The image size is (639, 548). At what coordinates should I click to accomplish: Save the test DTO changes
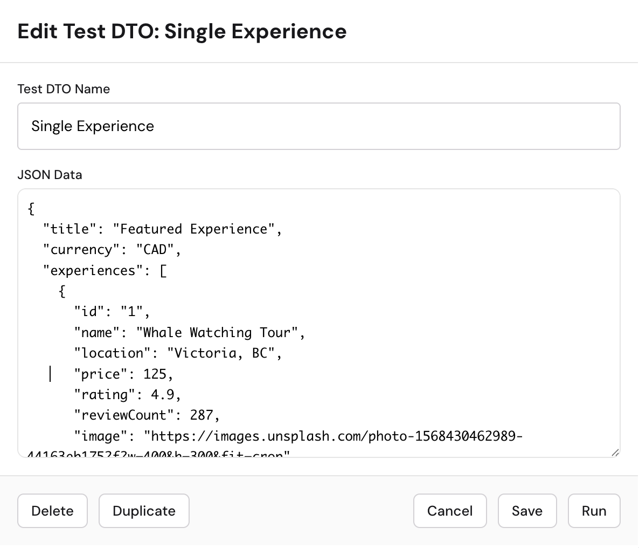pos(526,511)
